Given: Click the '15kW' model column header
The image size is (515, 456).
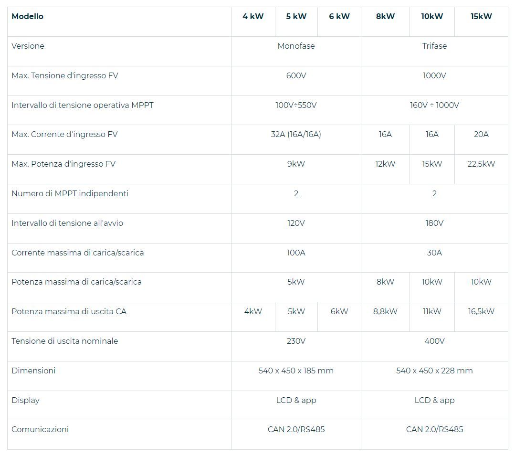Looking at the screenshot, I should click(481, 17).
